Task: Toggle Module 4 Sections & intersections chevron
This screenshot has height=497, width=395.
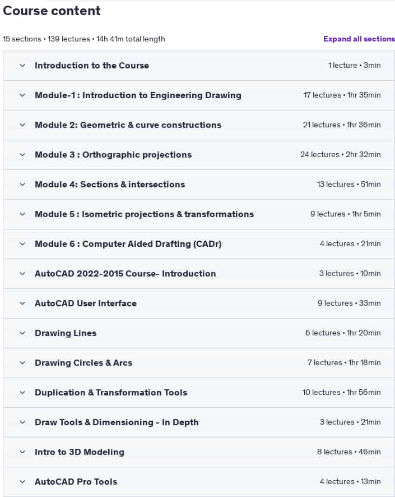Action: tap(22, 185)
